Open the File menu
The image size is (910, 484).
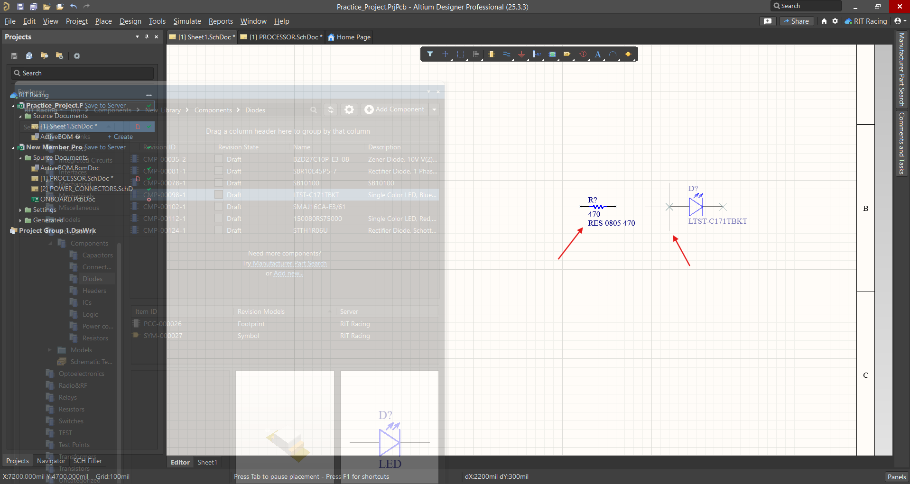pos(10,21)
